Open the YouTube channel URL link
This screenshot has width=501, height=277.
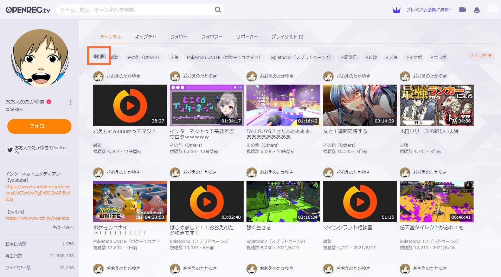coord(38,193)
